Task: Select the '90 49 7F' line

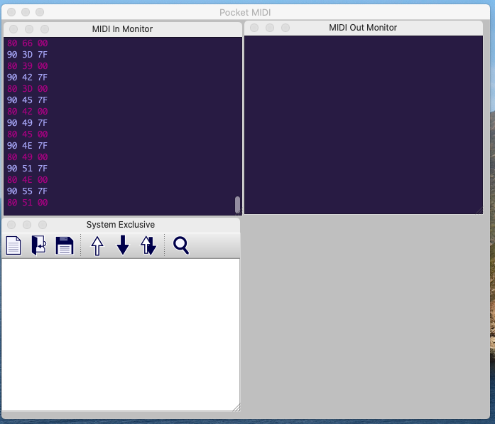Action: tap(28, 123)
